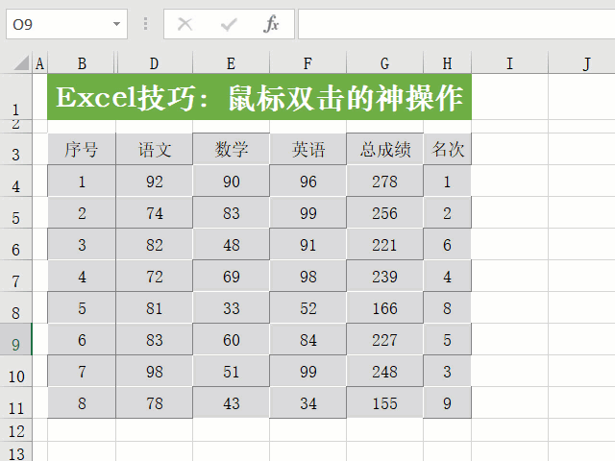
Task: Click the 英语 score 91 cell
Action: [x=307, y=244]
